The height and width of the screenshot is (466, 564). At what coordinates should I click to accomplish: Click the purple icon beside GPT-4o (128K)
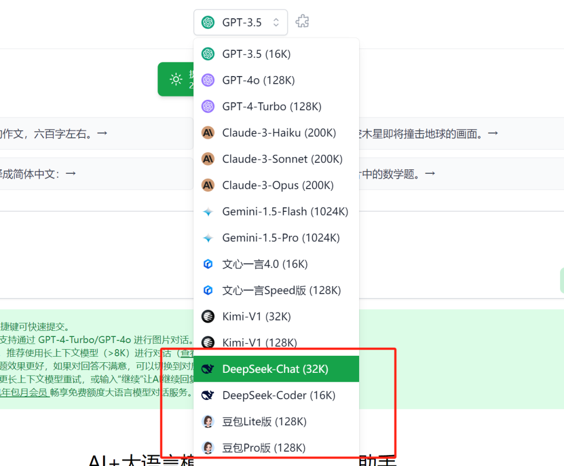pos(208,80)
